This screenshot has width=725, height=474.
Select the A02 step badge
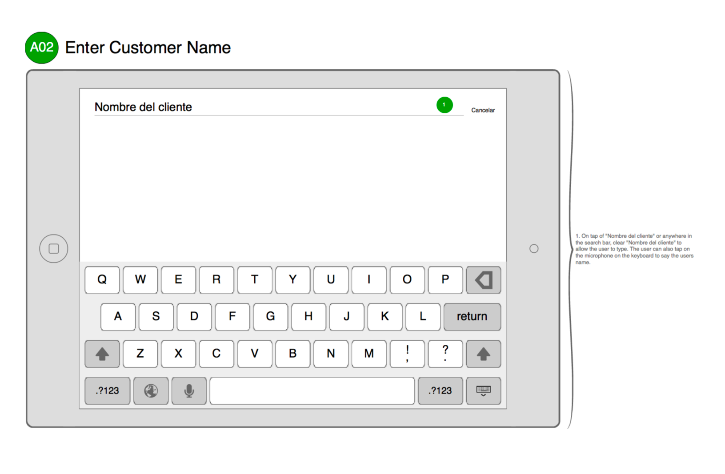[x=41, y=47]
